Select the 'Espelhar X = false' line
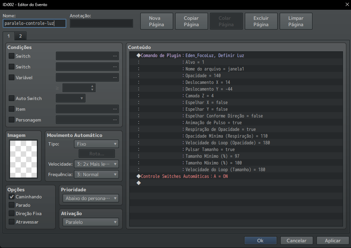The width and height of the screenshot is (351, 248). click(x=236, y=102)
